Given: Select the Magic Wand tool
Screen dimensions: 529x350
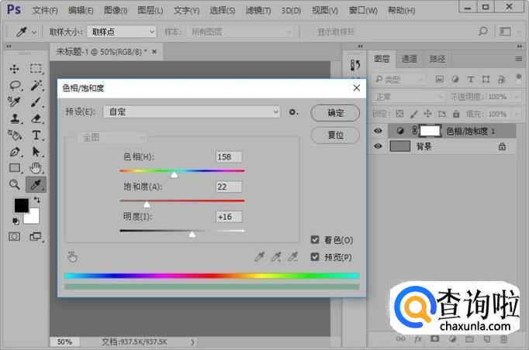Looking at the screenshot, I should 36,85.
